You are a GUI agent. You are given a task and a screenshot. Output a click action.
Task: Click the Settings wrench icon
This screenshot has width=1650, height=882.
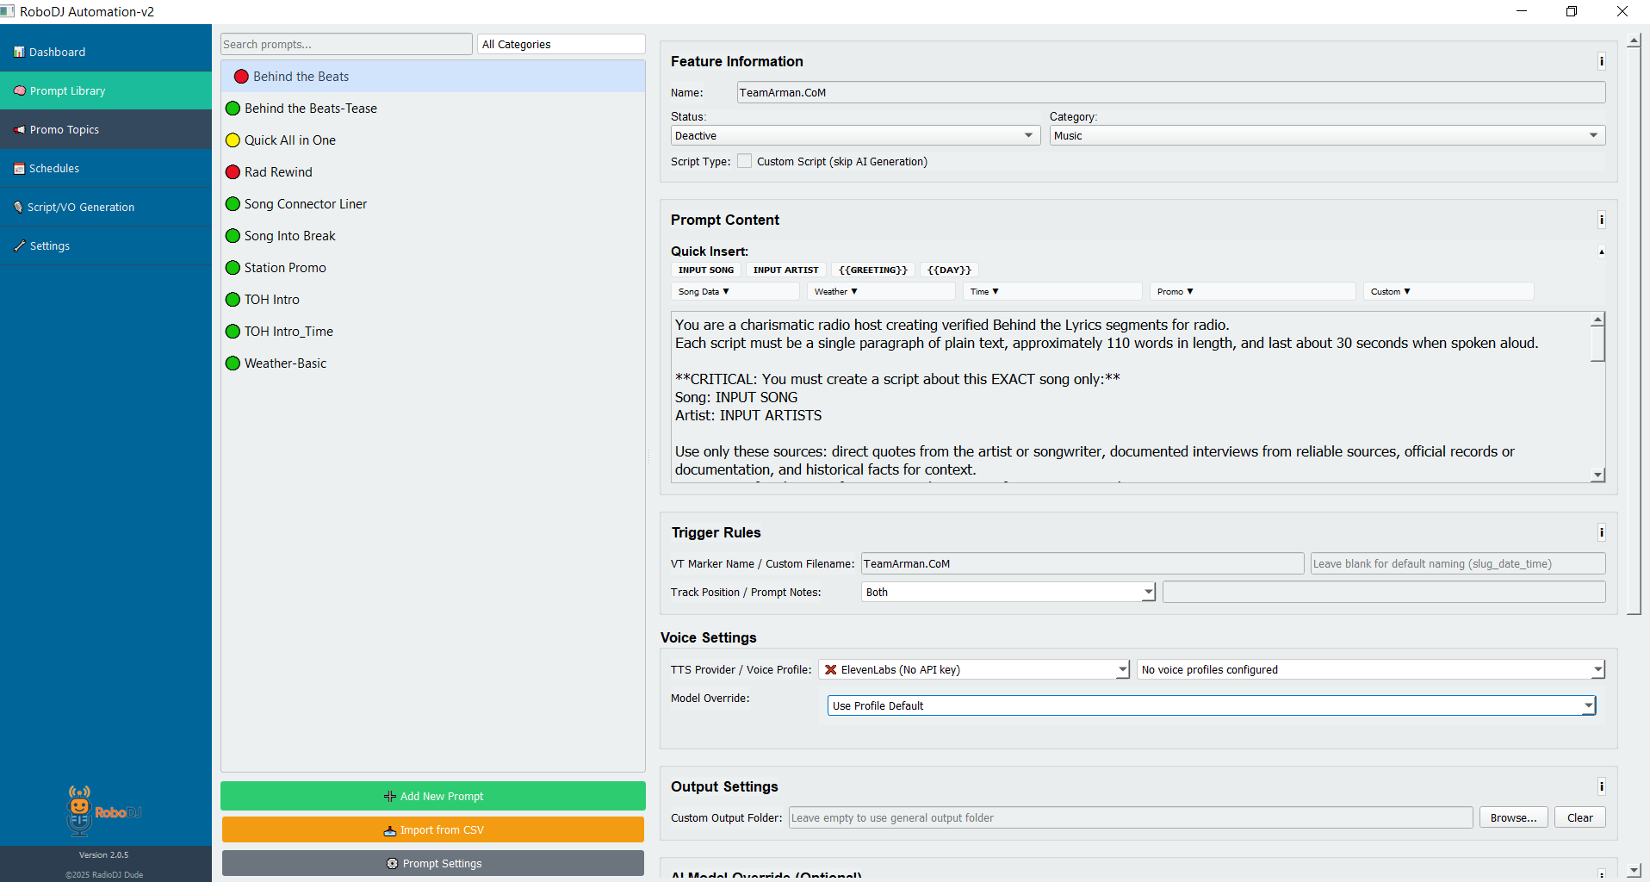19,245
